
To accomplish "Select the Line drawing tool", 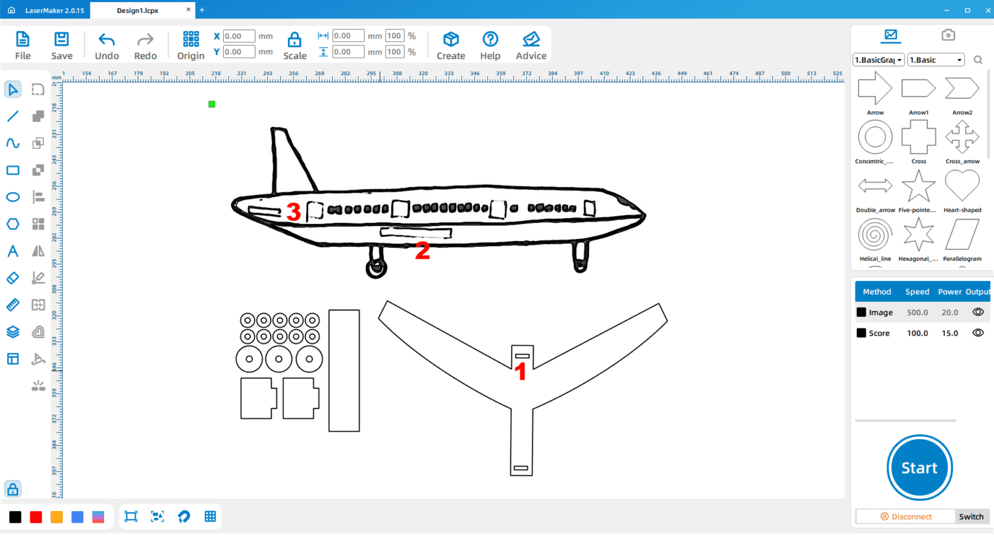I will point(12,116).
